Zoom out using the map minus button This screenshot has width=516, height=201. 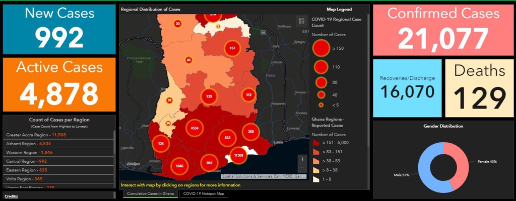[x=302, y=167]
